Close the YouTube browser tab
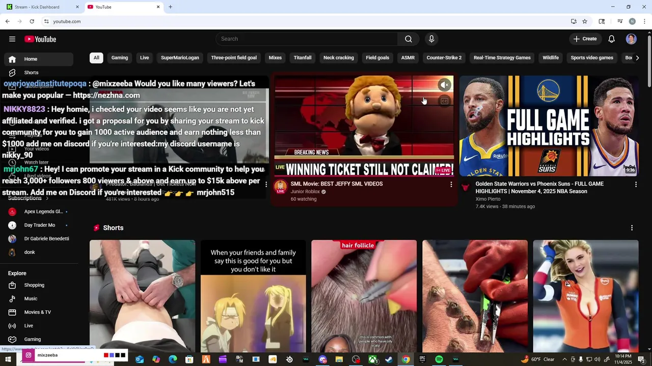Viewport: 652px width, 366px height. click(x=158, y=7)
